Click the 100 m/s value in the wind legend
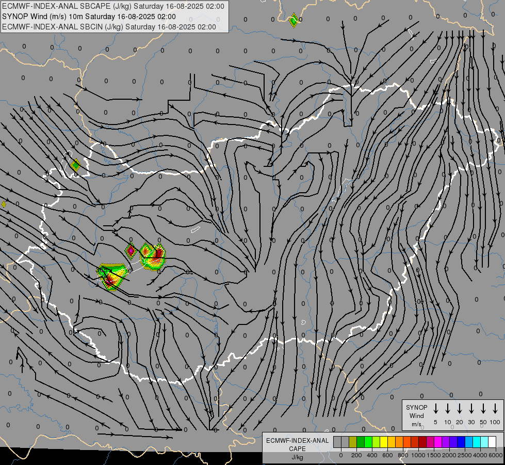 pos(495,422)
